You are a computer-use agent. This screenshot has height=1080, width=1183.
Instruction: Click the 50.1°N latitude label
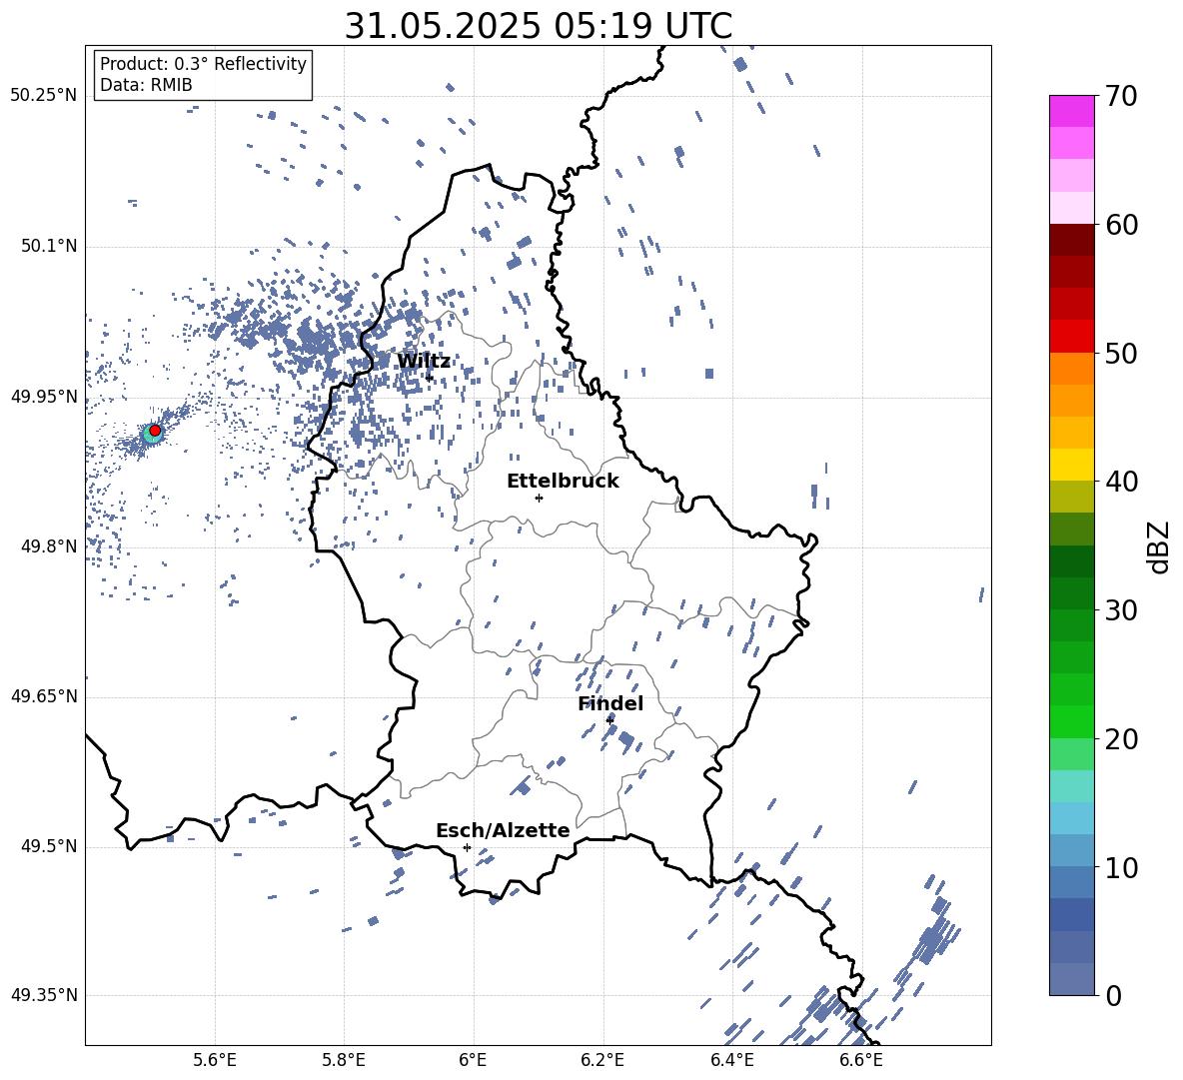point(49,246)
